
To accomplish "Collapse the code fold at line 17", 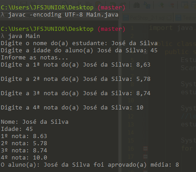I will click(x=145, y=156).
